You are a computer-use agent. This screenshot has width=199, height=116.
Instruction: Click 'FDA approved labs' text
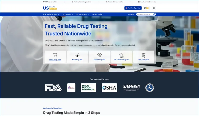51,2
